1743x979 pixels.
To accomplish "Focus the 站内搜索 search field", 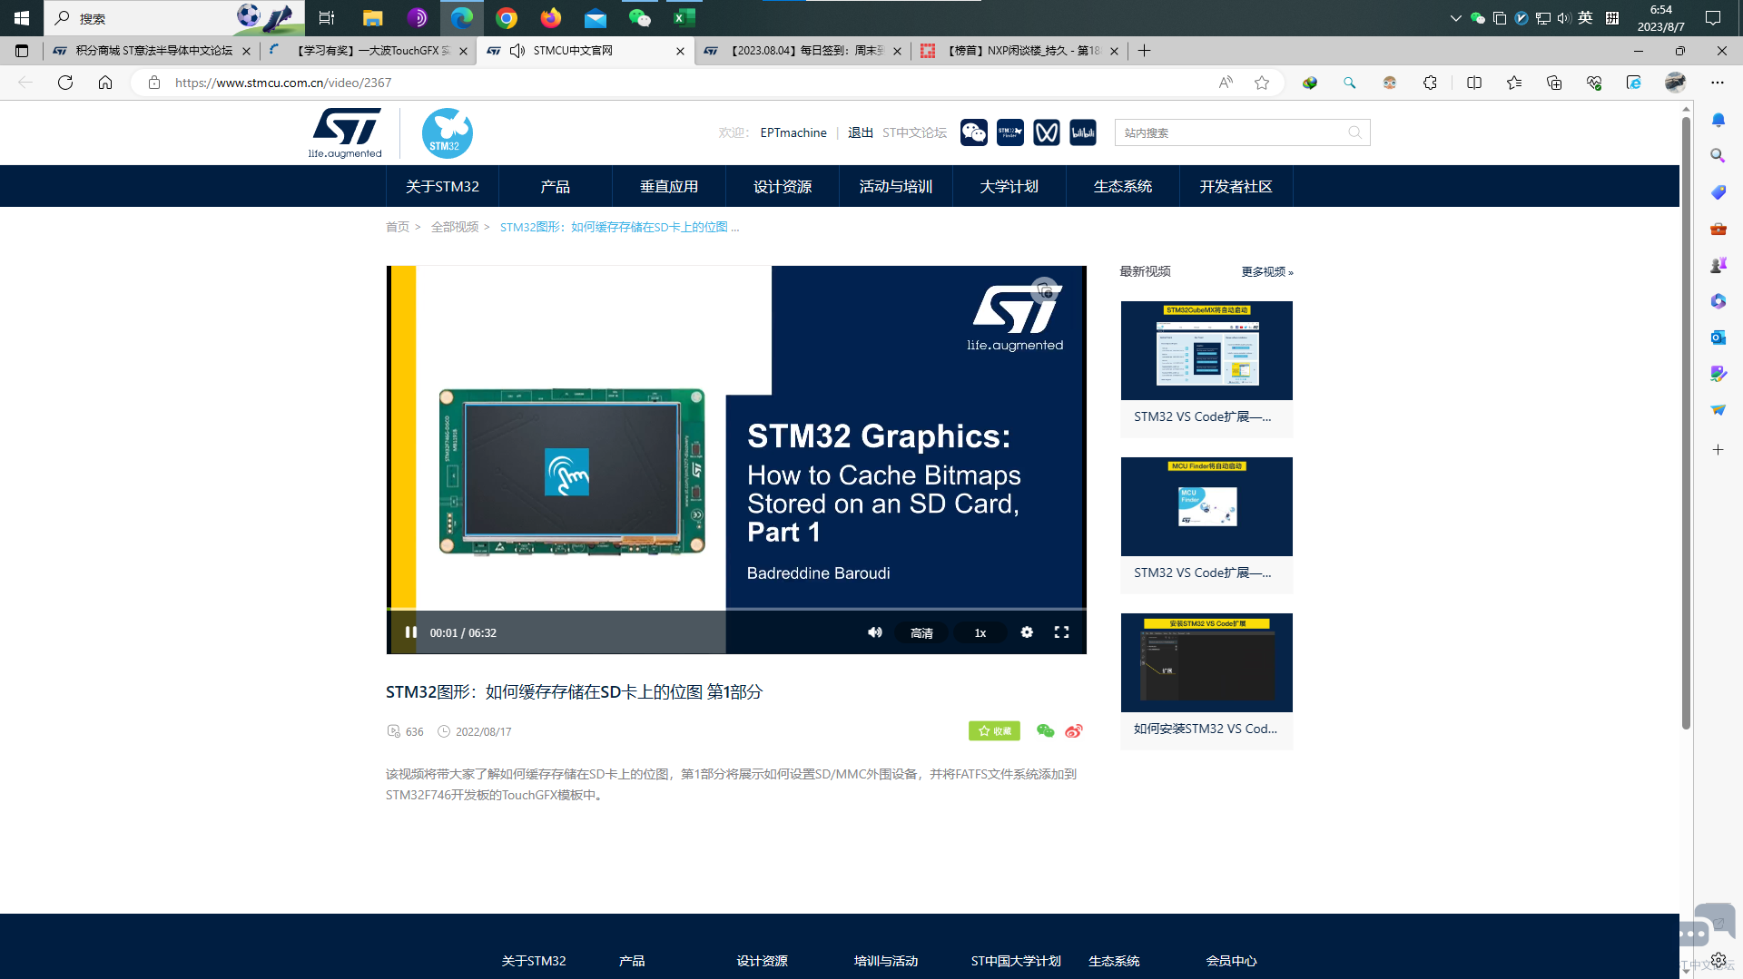I will pos(1230,132).
